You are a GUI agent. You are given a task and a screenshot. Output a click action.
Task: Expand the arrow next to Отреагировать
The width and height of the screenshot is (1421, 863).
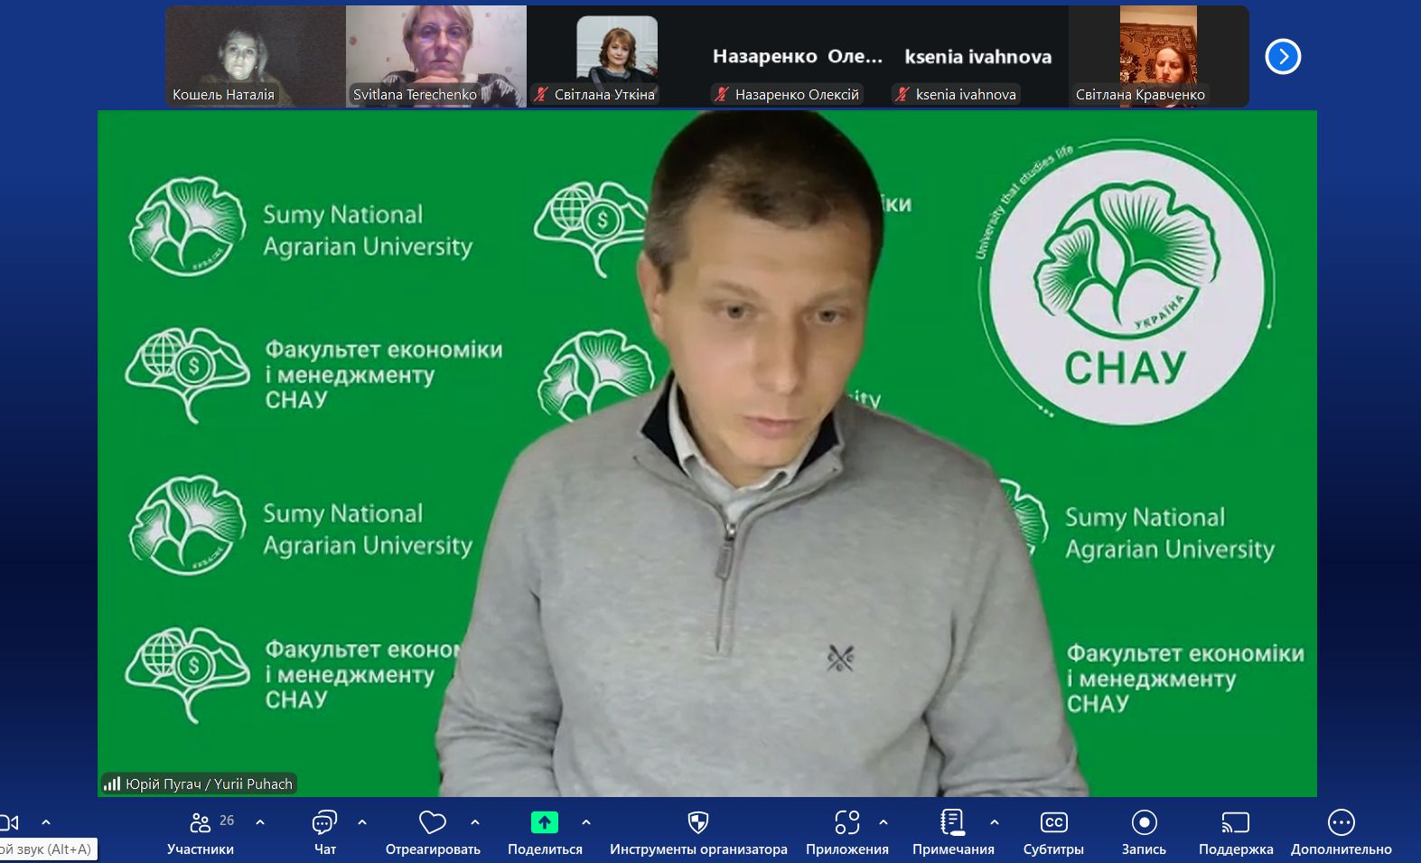(x=475, y=822)
